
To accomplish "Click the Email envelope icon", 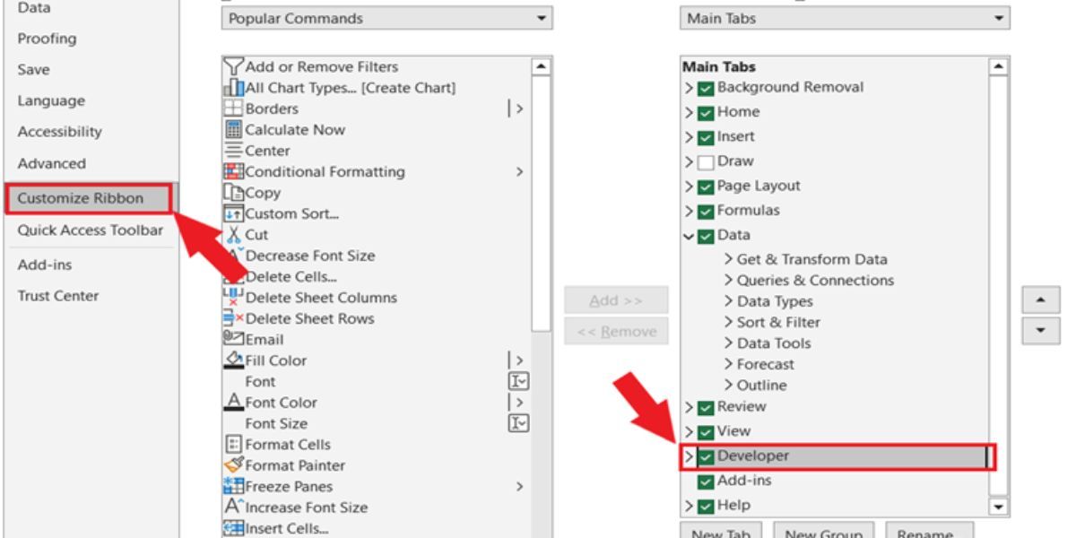I will (x=232, y=340).
